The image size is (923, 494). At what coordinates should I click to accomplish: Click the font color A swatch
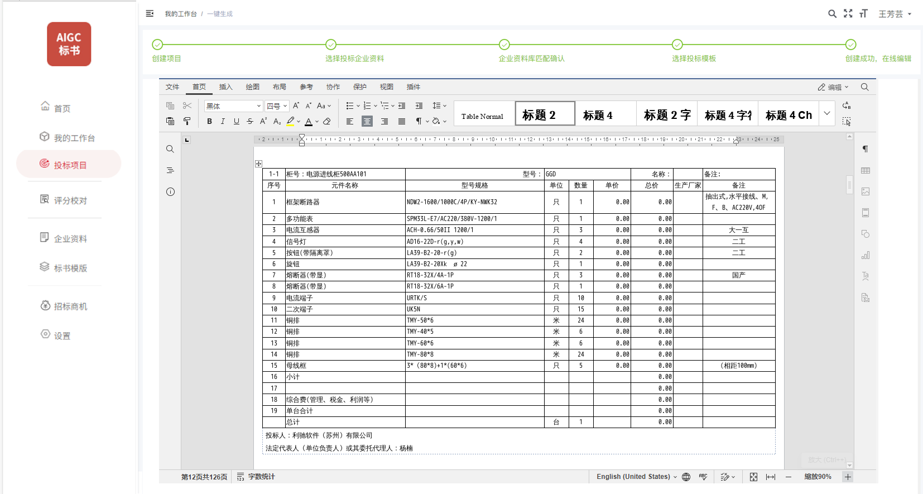pyautogui.click(x=309, y=121)
